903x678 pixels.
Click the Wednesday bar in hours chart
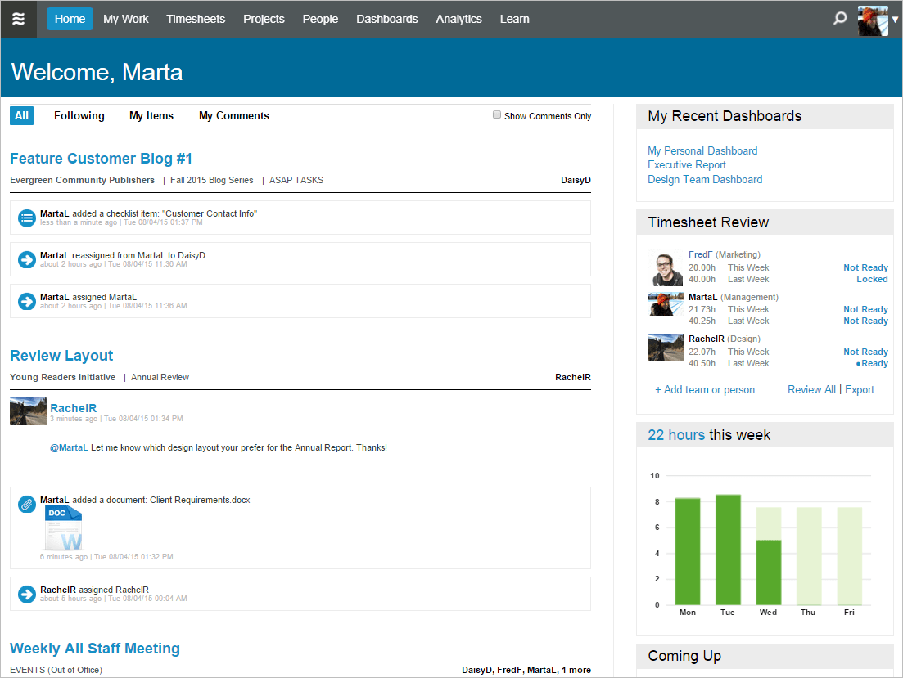768,571
